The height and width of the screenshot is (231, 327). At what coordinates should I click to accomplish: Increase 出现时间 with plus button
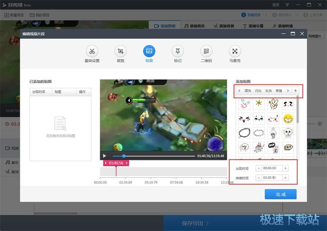(x=285, y=168)
